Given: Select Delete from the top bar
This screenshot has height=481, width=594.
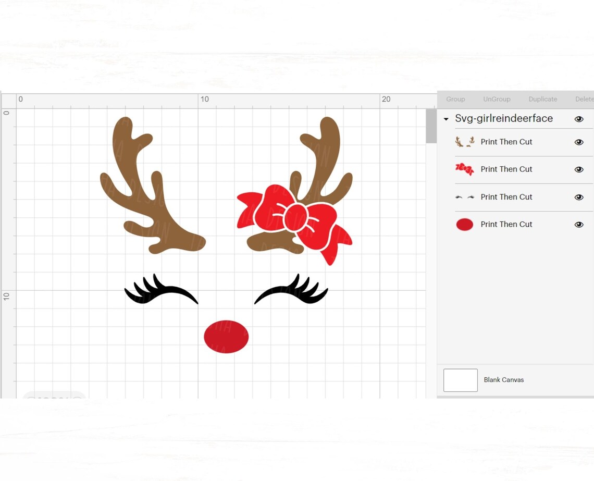Looking at the screenshot, I should [584, 99].
